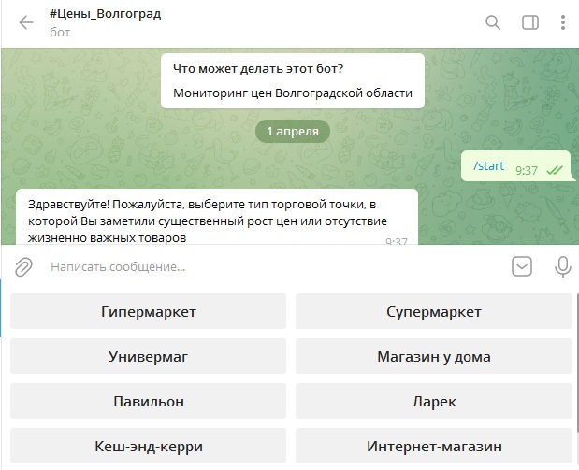579x470 pixels.
Task: Choose the Интернет-магазин button
Action: tap(433, 447)
